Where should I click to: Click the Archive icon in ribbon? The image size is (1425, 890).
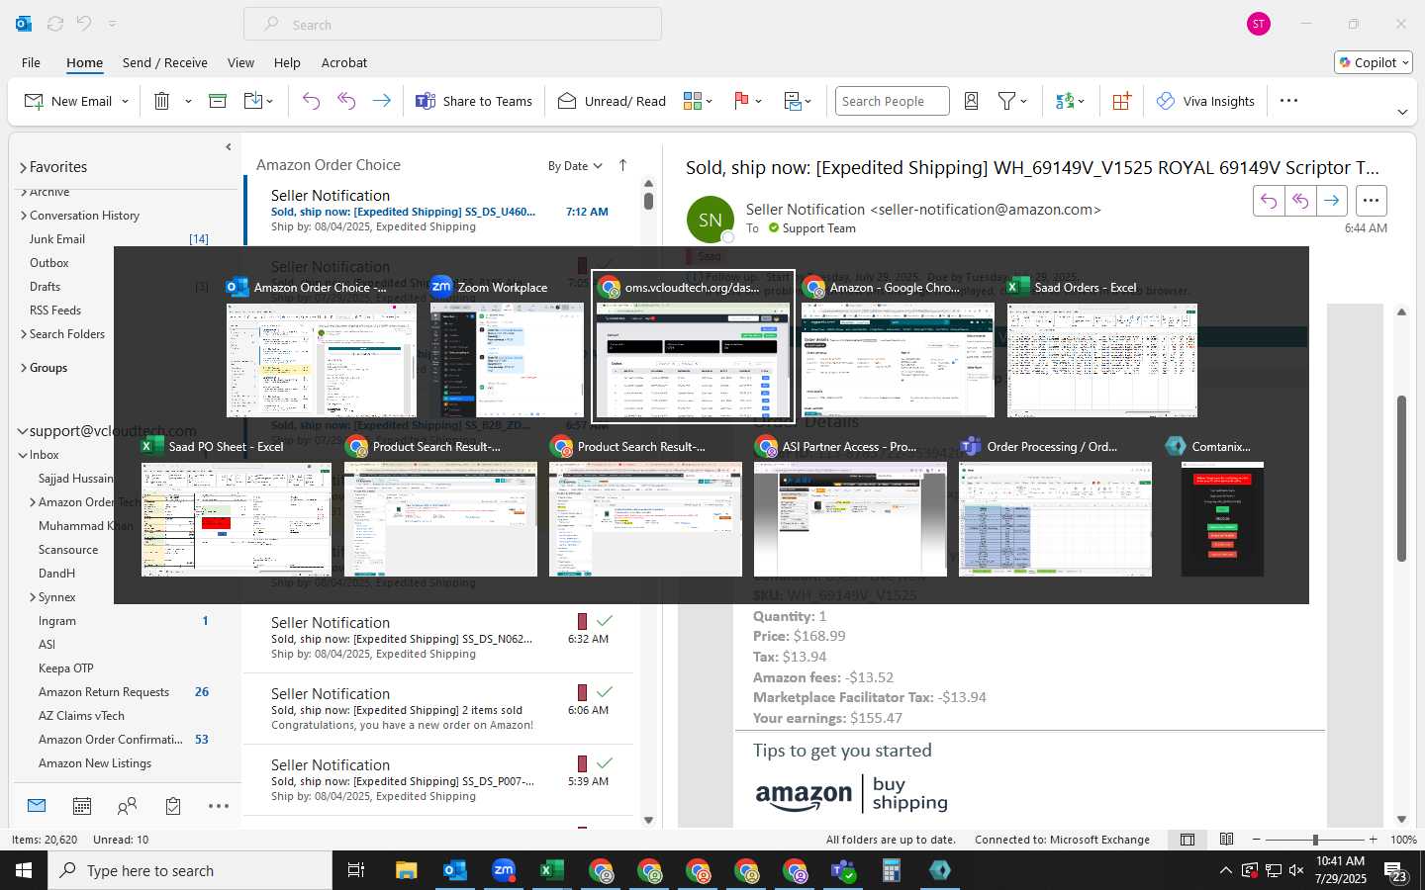[x=218, y=101]
